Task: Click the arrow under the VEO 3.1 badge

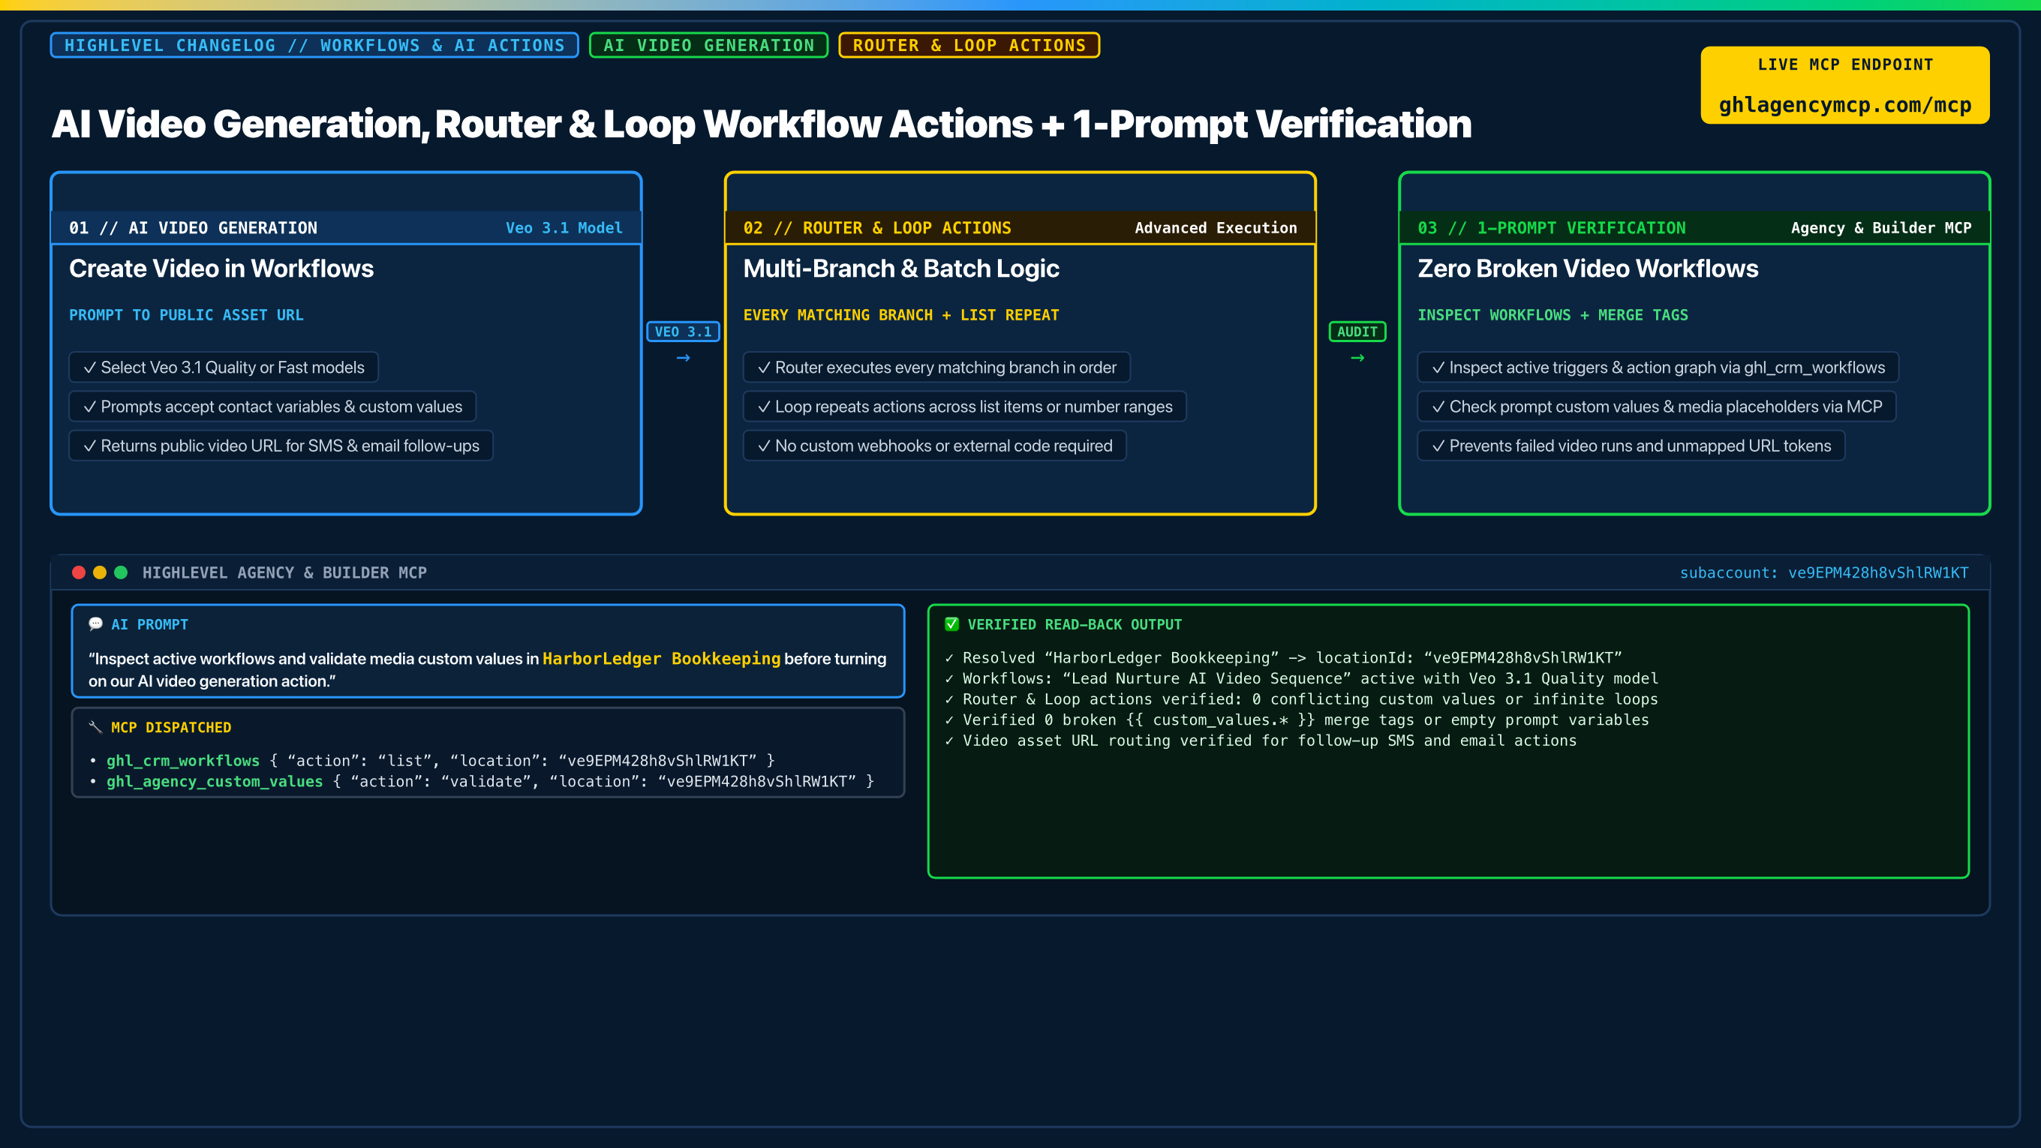Action: [683, 358]
